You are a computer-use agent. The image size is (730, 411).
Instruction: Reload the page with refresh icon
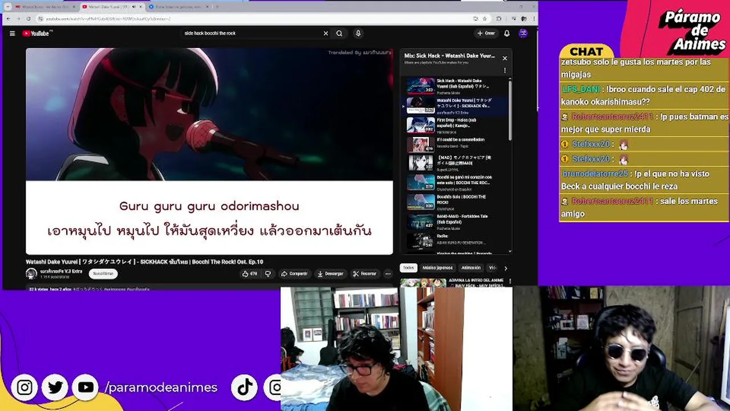[x=29, y=19]
